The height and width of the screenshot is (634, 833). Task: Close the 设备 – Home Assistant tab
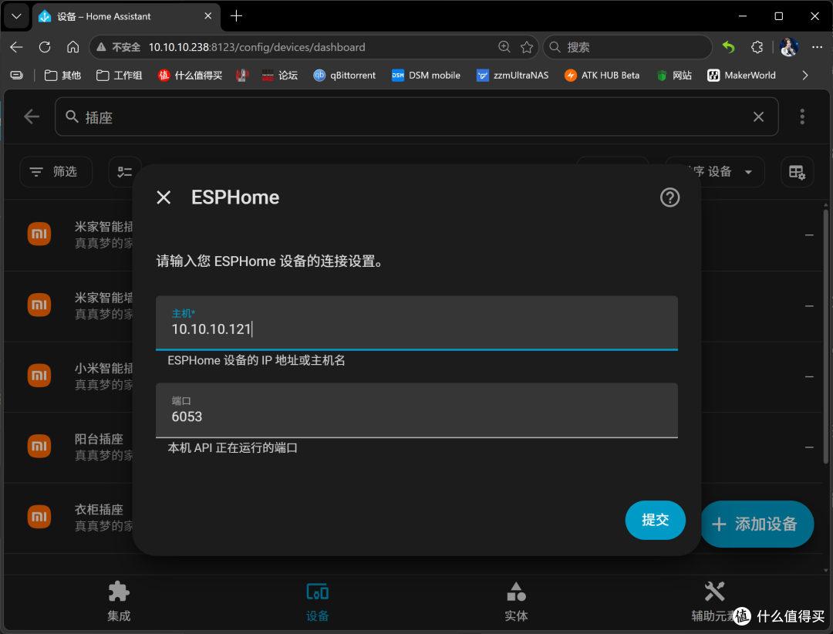[208, 16]
